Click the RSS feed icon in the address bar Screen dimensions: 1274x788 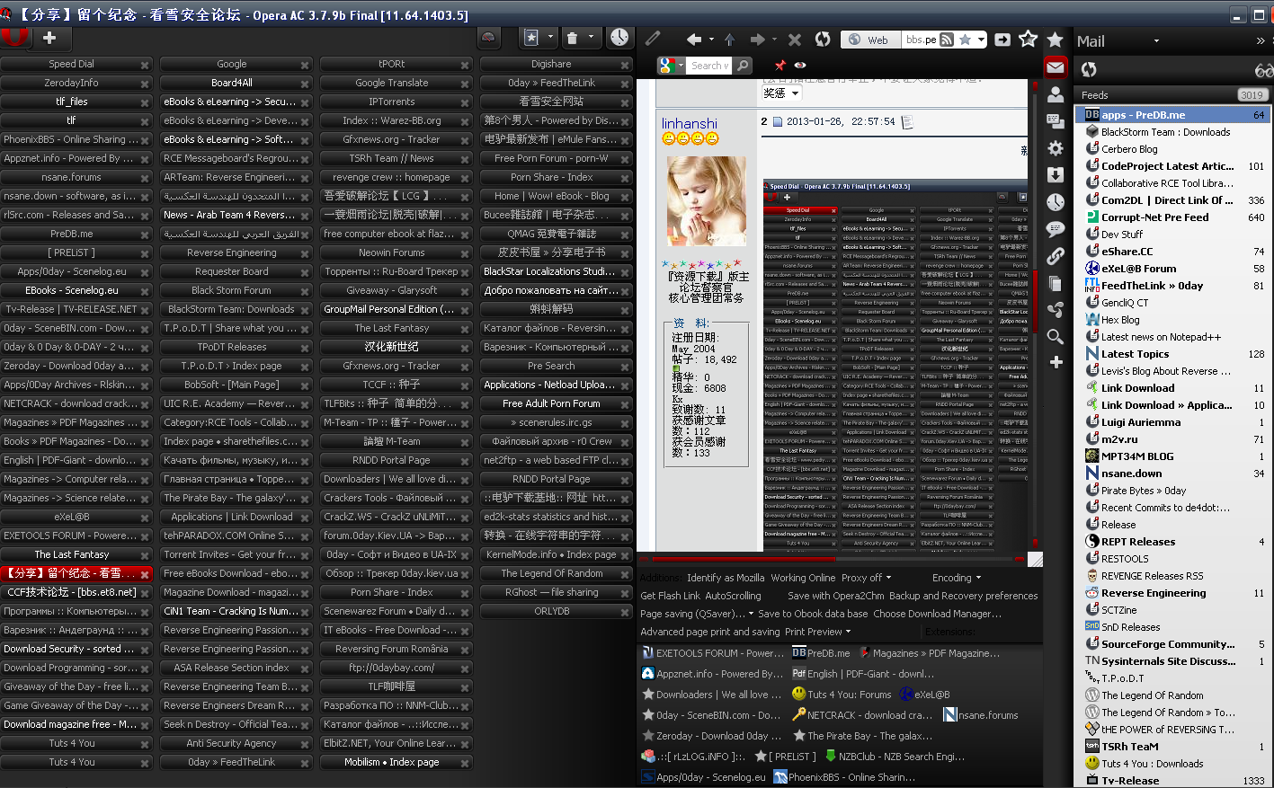pyautogui.click(x=946, y=40)
